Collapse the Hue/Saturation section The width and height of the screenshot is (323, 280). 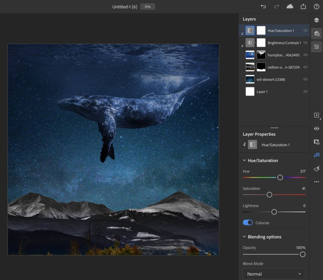(x=244, y=160)
